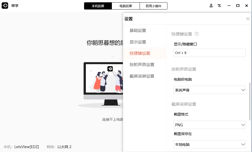
Task: Close the 设置 dialog
Action: (248, 18)
